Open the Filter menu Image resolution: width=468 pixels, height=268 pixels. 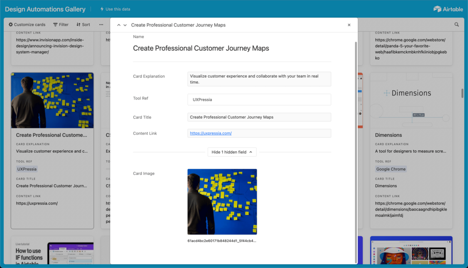[x=61, y=25]
